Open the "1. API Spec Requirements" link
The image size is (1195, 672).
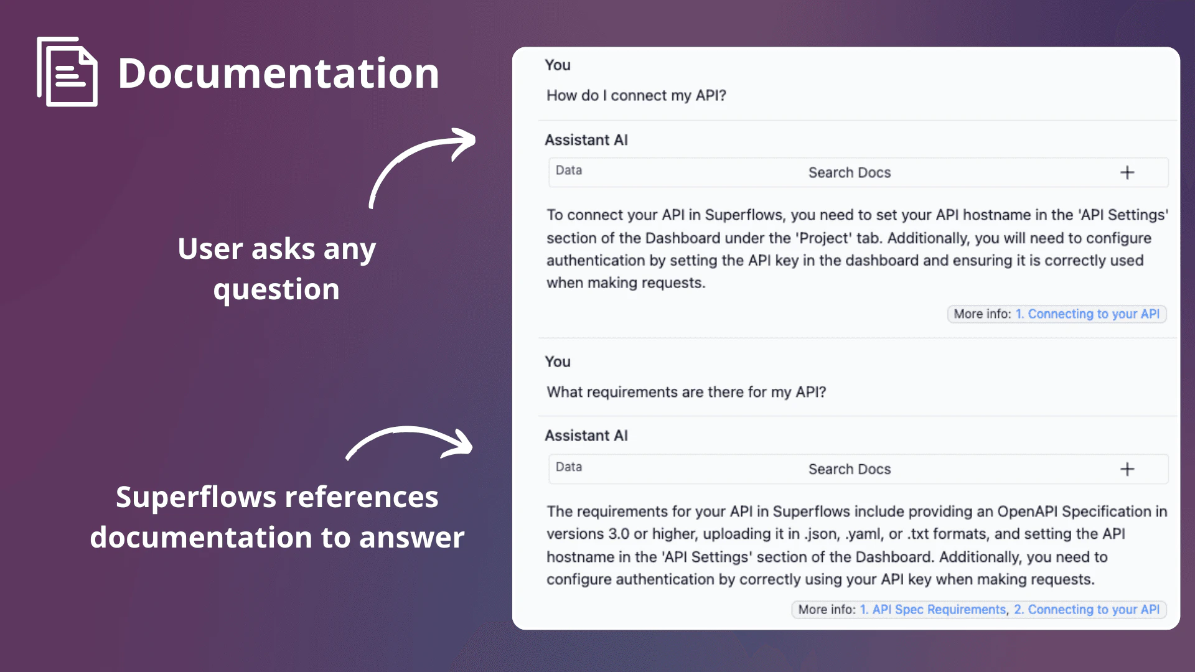(x=932, y=609)
